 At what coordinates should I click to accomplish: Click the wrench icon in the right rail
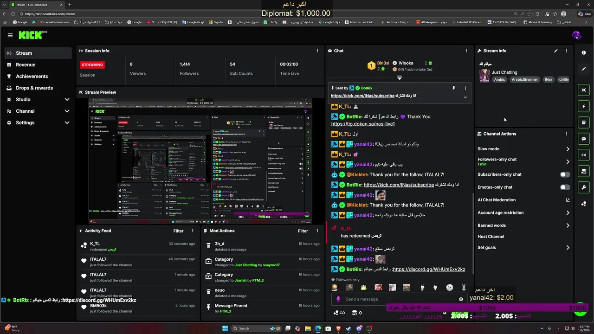point(584,187)
